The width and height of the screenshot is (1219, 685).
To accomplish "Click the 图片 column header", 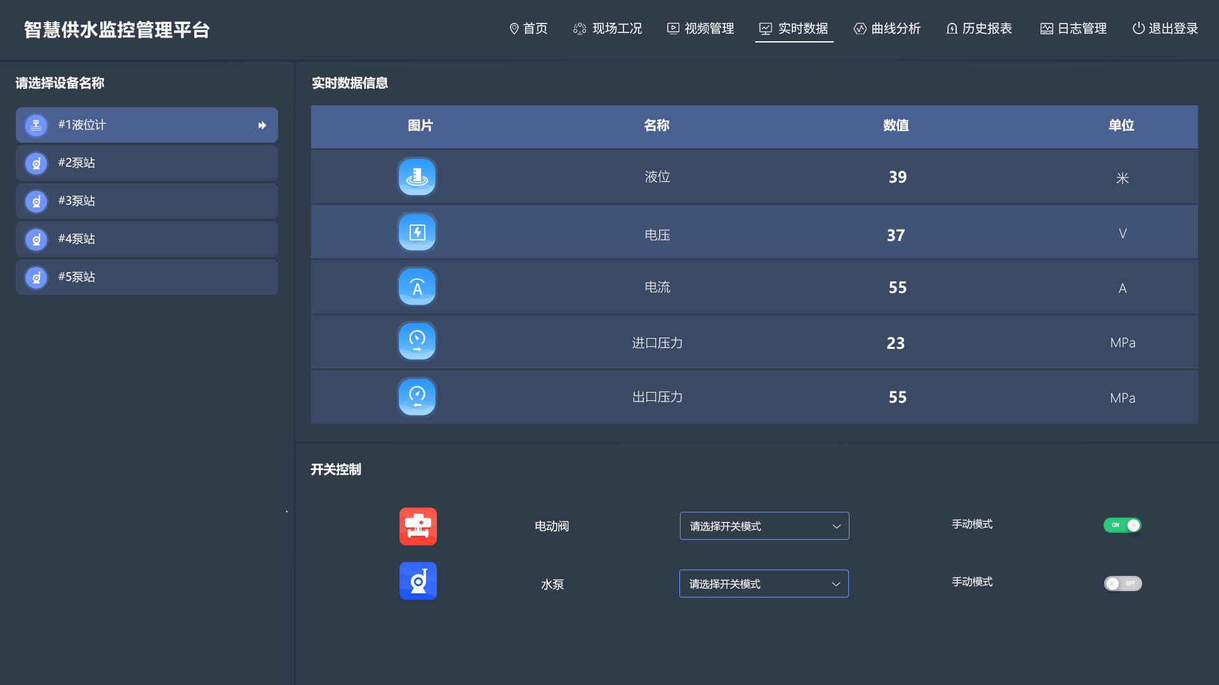I will [420, 126].
